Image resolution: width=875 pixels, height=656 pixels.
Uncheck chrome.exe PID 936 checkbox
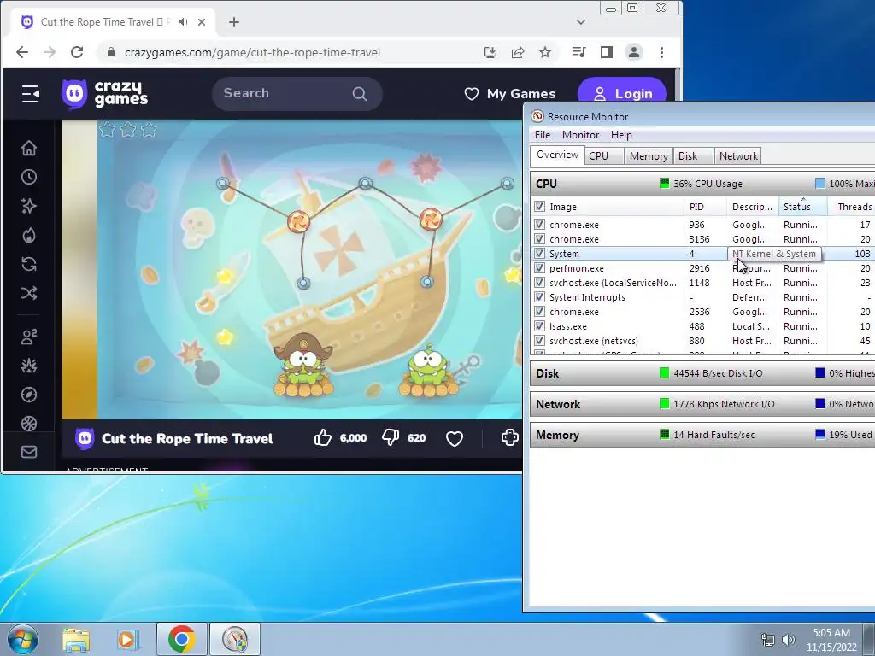point(539,225)
